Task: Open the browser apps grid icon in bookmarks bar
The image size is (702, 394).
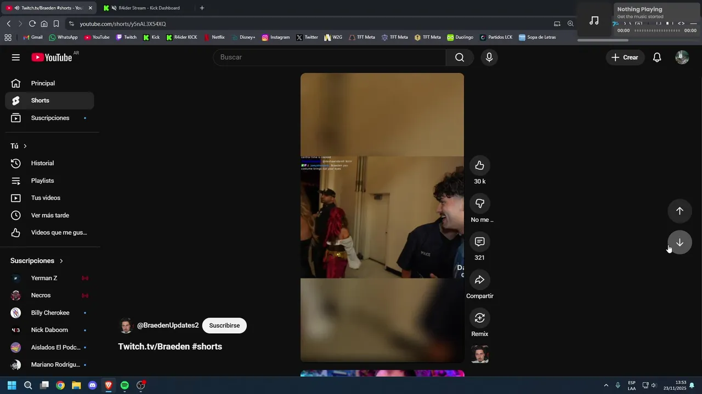Action: (x=8, y=37)
